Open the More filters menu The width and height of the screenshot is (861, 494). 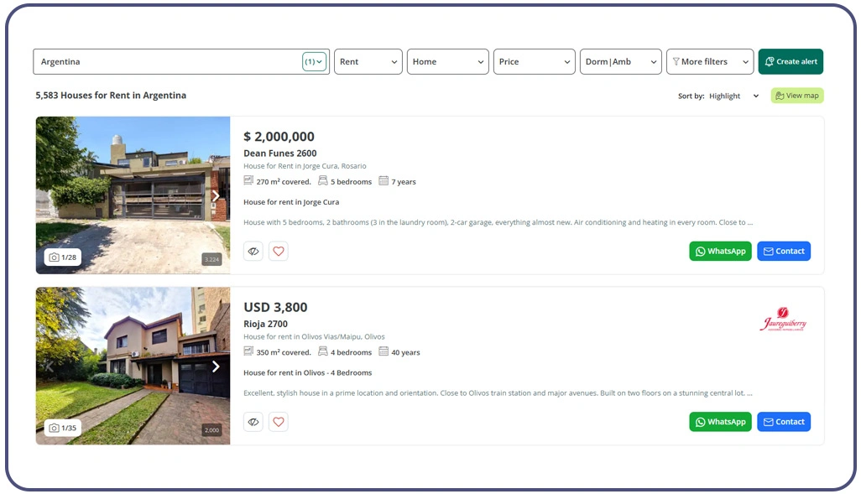click(x=709, y=61)
